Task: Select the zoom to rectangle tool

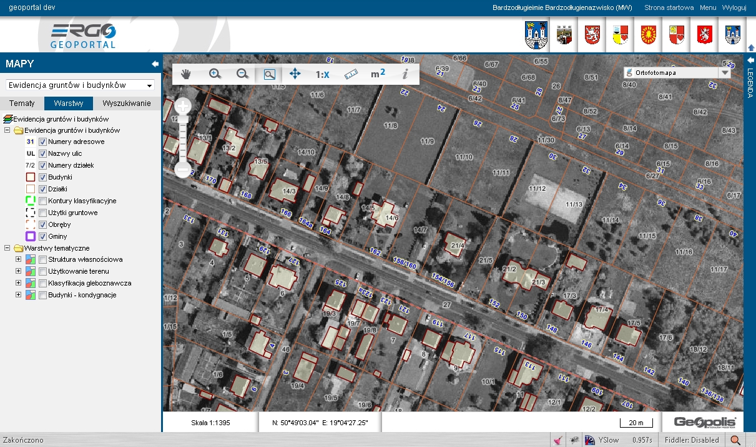Action: click(269, 74)
